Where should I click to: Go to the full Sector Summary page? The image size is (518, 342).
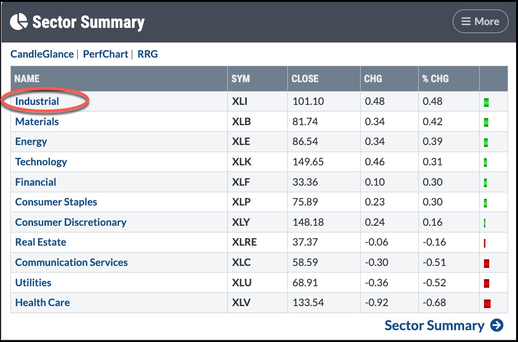[434, 325]
